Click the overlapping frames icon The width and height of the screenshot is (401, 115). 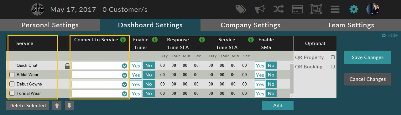pos(316,9)
